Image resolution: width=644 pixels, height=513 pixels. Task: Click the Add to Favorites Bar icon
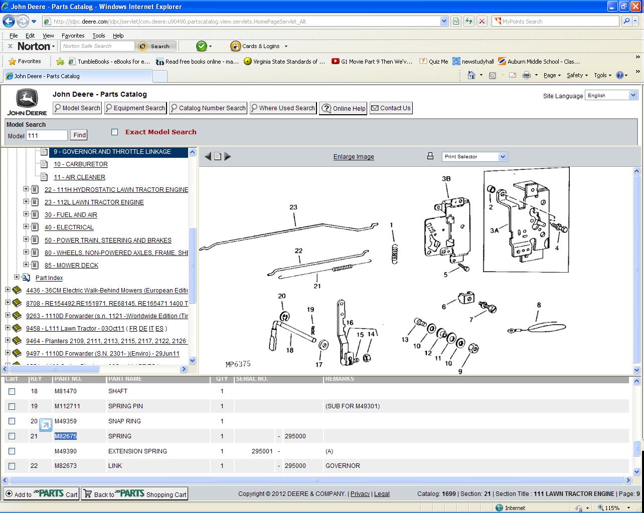pyautogui.click(x=60, y=61)
